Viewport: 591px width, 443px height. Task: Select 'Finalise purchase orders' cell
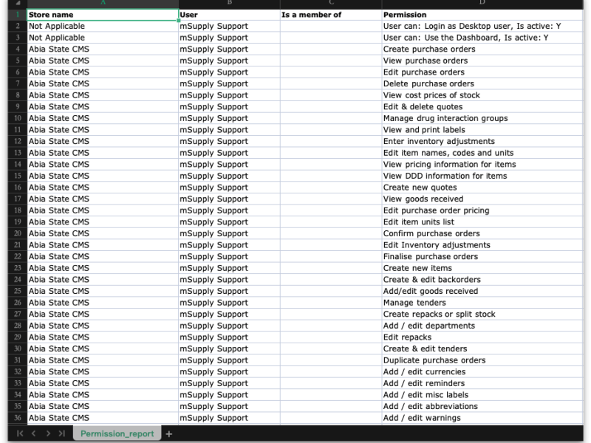(482, 256)
